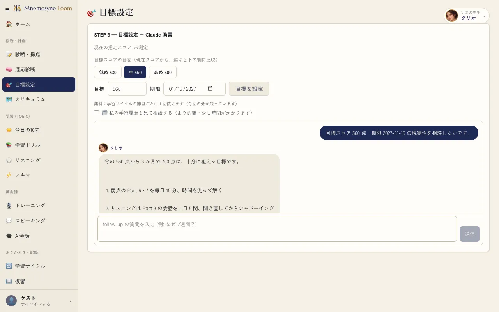This screenshot has width=499, height=312.
Task: Select the 高め 600 target score option
Action: point(163,72)
